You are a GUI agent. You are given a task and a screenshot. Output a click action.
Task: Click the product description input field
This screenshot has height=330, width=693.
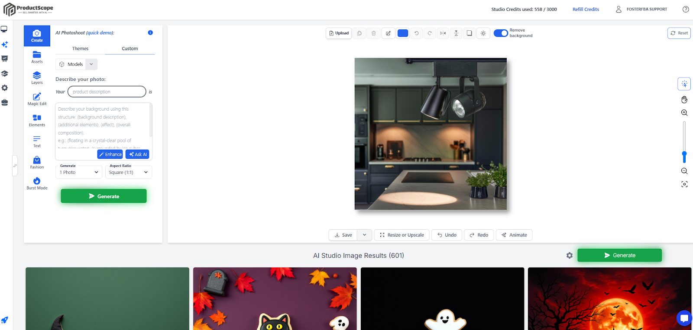[x=107, y=92]
